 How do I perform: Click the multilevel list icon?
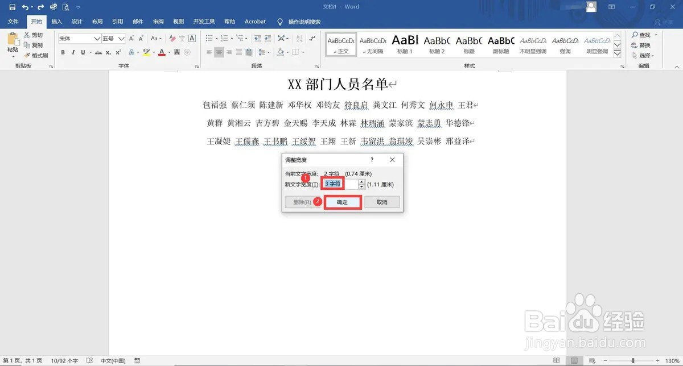240,38
